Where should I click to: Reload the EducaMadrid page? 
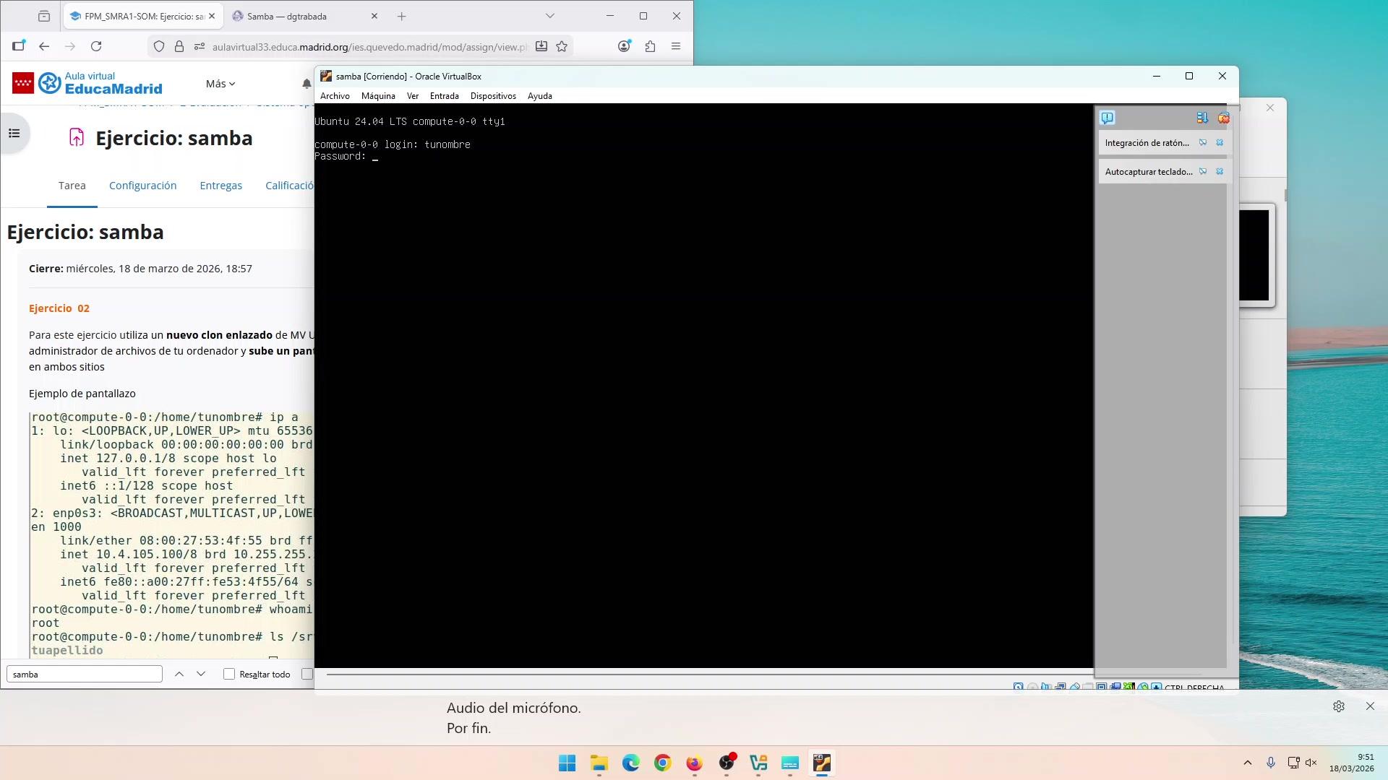tap(96, 46)
